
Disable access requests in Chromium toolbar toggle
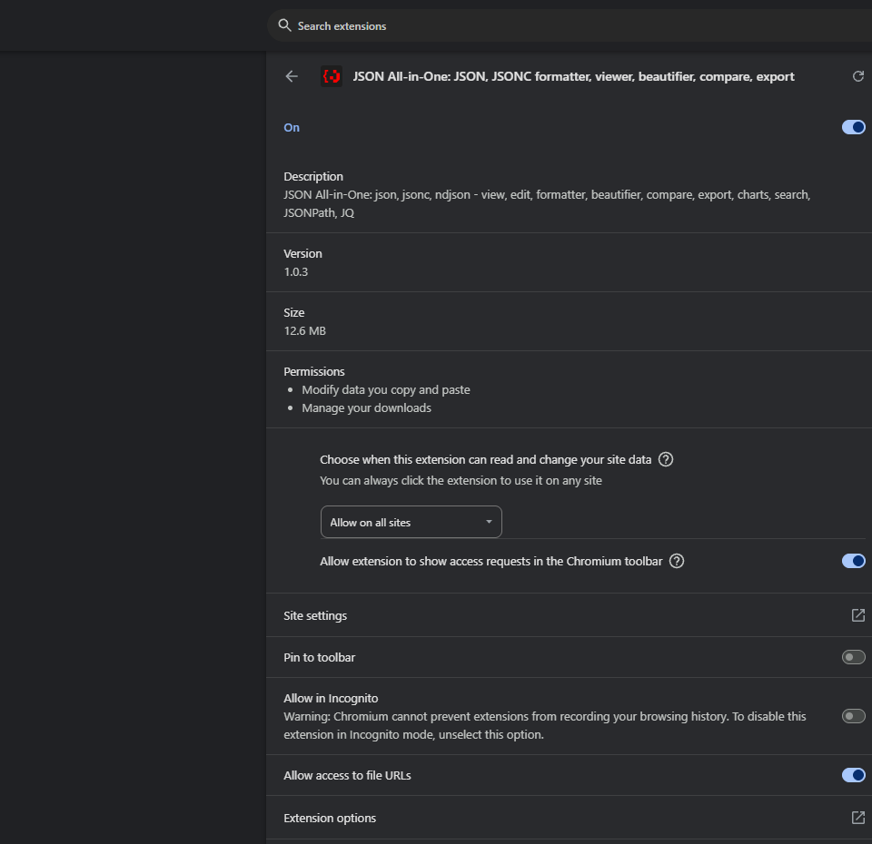point(853,561)
